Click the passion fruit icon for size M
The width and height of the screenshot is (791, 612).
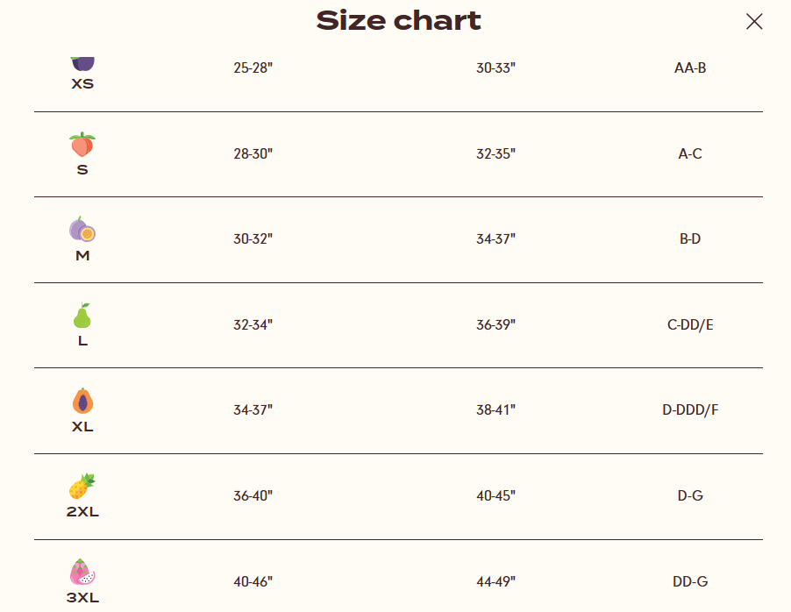pos(82,230)
